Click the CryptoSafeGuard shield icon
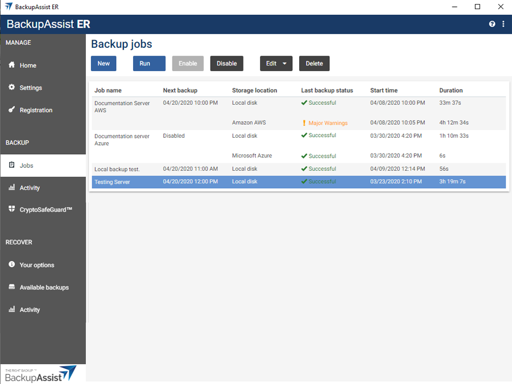Screen dimensions: 512x384 click(x=12, y=209)
